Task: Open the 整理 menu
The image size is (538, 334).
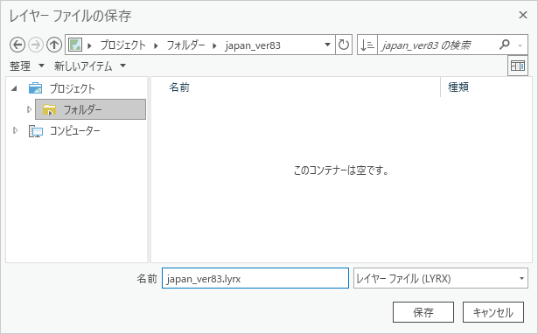Action: (x=27, y=66)
